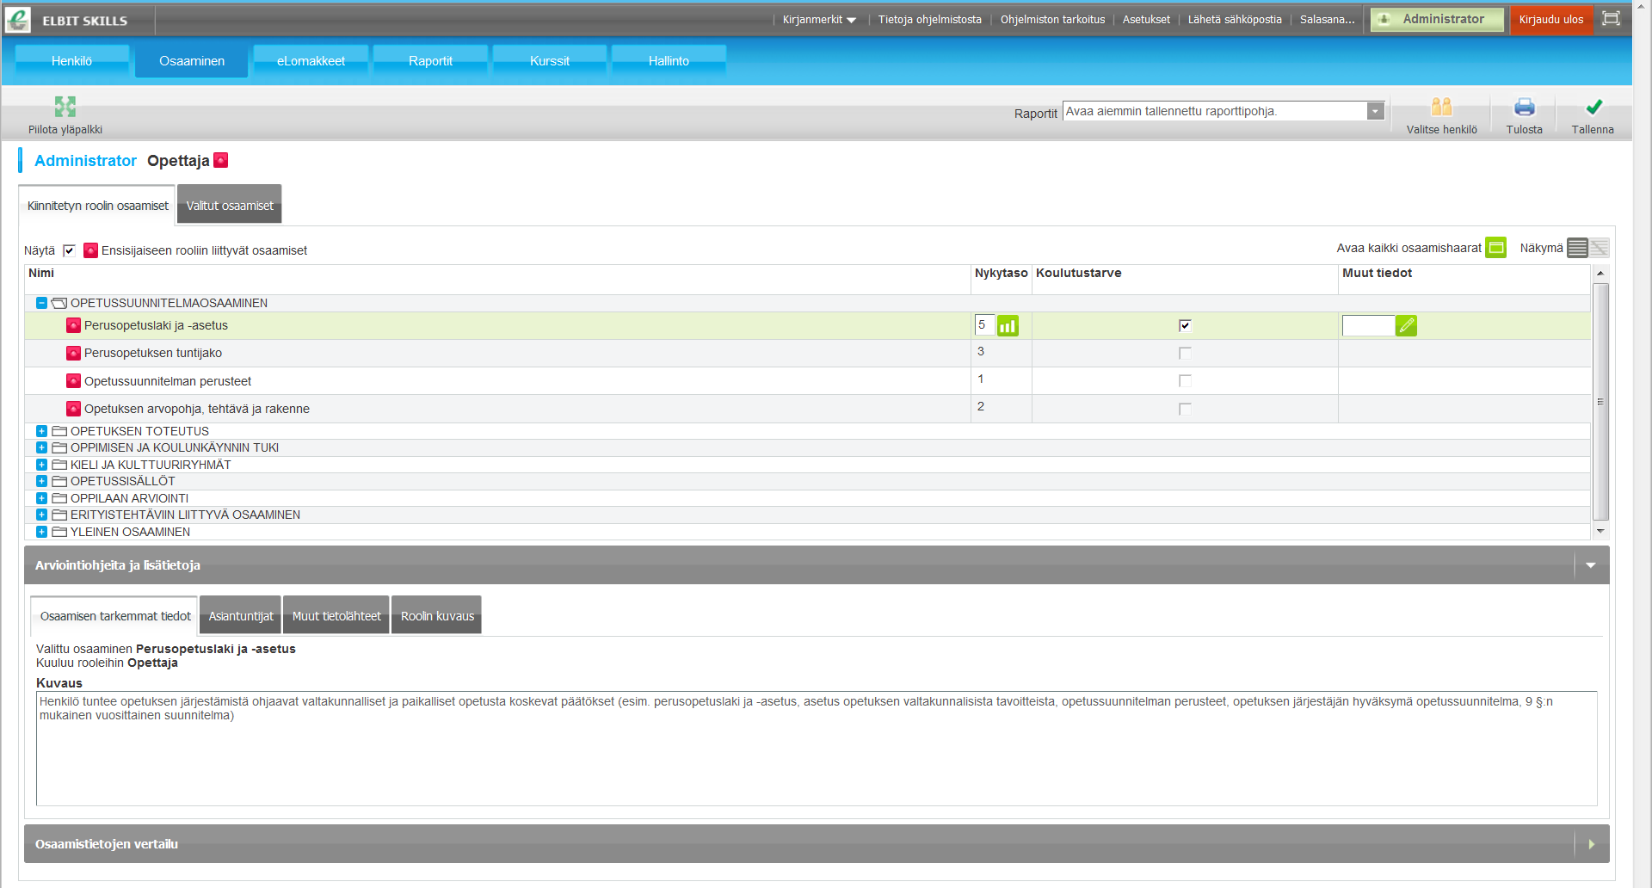Click Muut tiedot input for Perusopetuslaki
Image resolution: width=1652 pixels, height=888 pixels.
[x=1368, y=325]
